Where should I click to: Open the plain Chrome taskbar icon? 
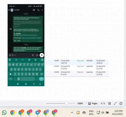tap(12, 113)
